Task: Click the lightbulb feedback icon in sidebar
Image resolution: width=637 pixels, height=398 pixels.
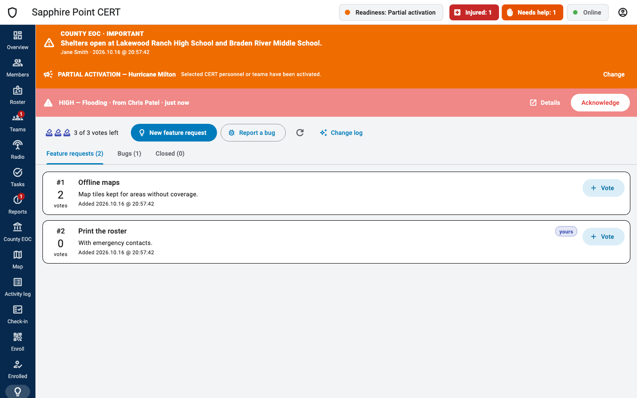Action: coord(18,391)
